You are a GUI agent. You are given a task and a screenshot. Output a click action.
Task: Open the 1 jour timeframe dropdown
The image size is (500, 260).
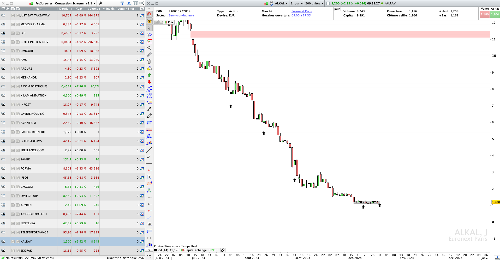coord(297,3)
